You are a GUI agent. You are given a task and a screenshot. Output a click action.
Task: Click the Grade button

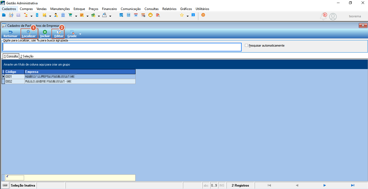[x=72, y=34]
